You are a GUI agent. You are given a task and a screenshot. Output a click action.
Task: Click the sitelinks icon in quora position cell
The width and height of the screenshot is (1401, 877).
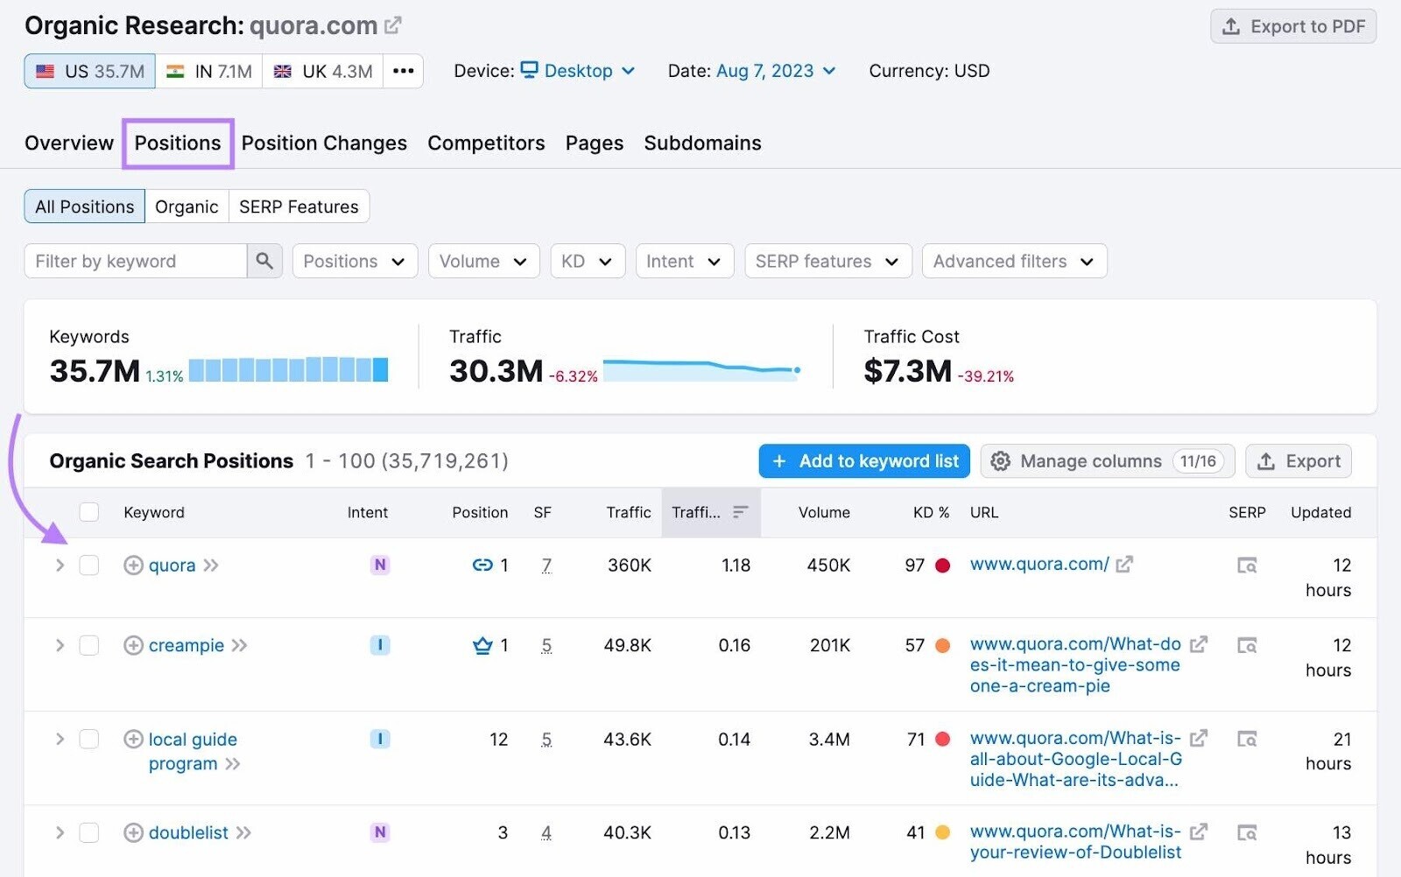pyautogui.click(x=482, y=565)
